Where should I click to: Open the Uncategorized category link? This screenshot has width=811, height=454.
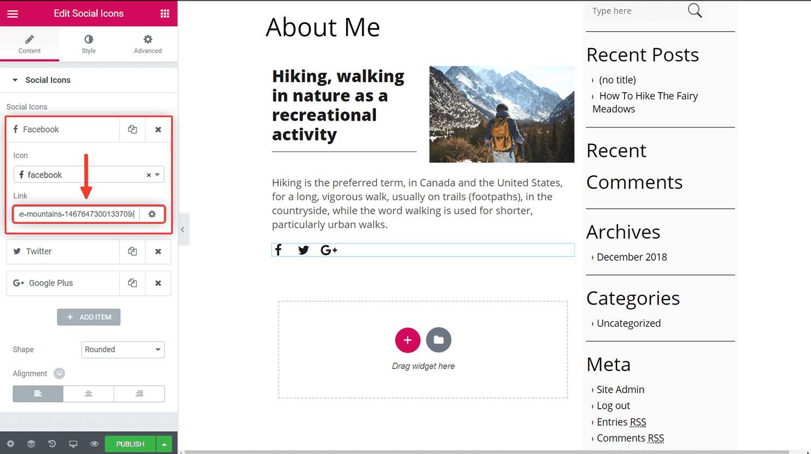(628, 323)
